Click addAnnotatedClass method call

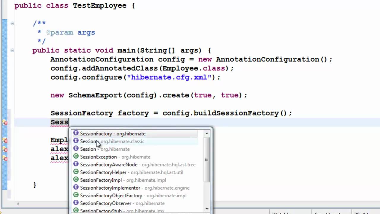click(x=120, y=68)
